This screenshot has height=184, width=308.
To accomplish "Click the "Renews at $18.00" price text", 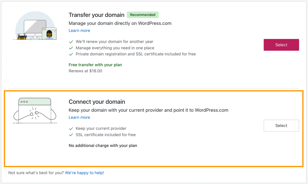I will coord(85,71).
